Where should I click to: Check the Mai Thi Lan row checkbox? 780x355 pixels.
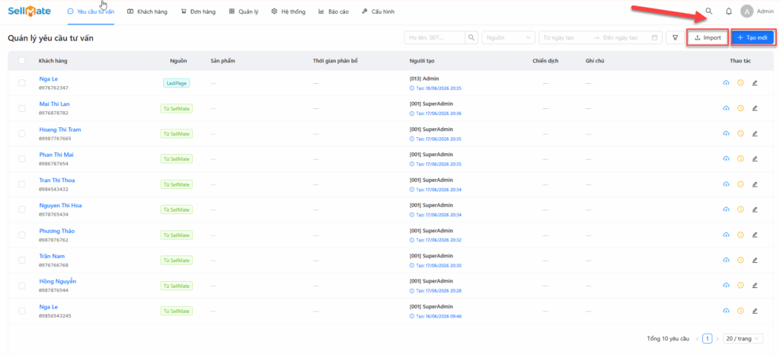pos(22,108)
